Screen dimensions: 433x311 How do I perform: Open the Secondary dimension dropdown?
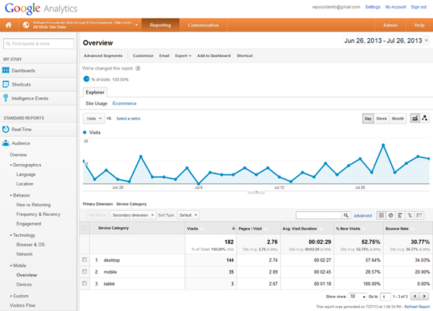click(x=133, y=215)
